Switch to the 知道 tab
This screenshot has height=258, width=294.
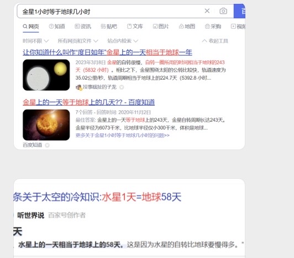coord(57,27)
